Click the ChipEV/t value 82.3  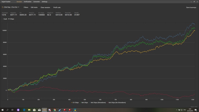point(49,15)
